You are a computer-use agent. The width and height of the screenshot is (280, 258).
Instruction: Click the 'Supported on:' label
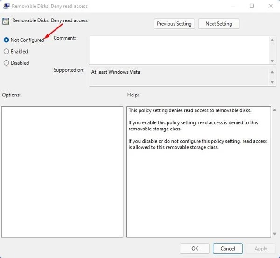click(69, 70)
